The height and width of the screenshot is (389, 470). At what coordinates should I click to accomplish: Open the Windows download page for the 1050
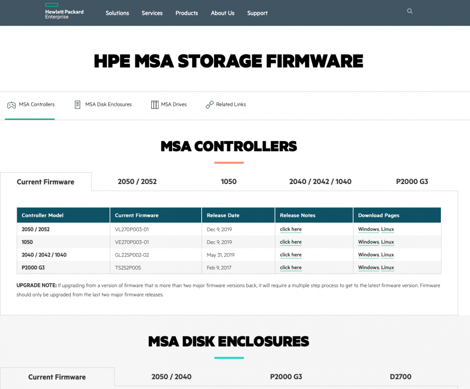(368, 242)
